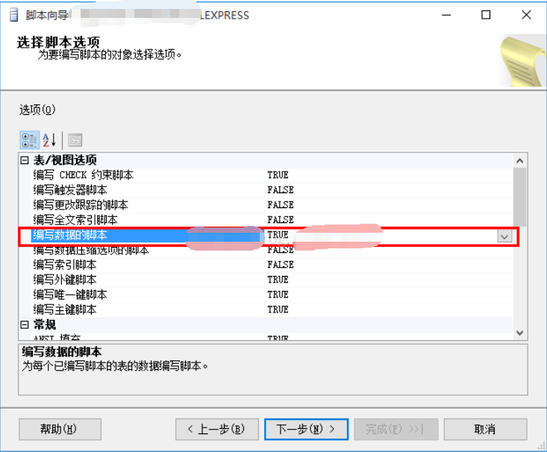The height and width of the screenshot is (452, 547).
Task: Click the 下一步(N) button to continue
Action: coord(305,429)
